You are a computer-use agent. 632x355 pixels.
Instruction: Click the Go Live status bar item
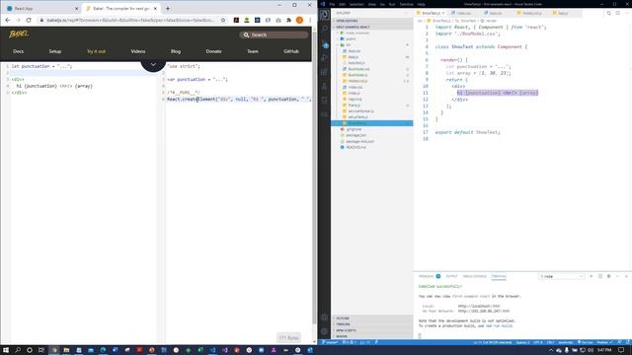pos(586,342)
